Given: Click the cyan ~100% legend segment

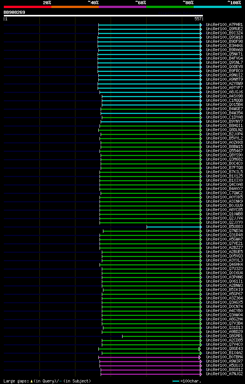Looking at the screenshot, I should coord(217,7).
